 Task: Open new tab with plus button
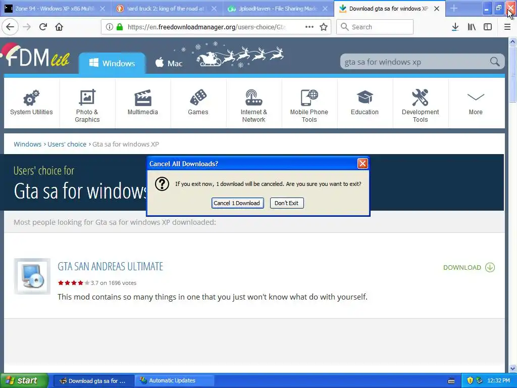tap(454, 8)
